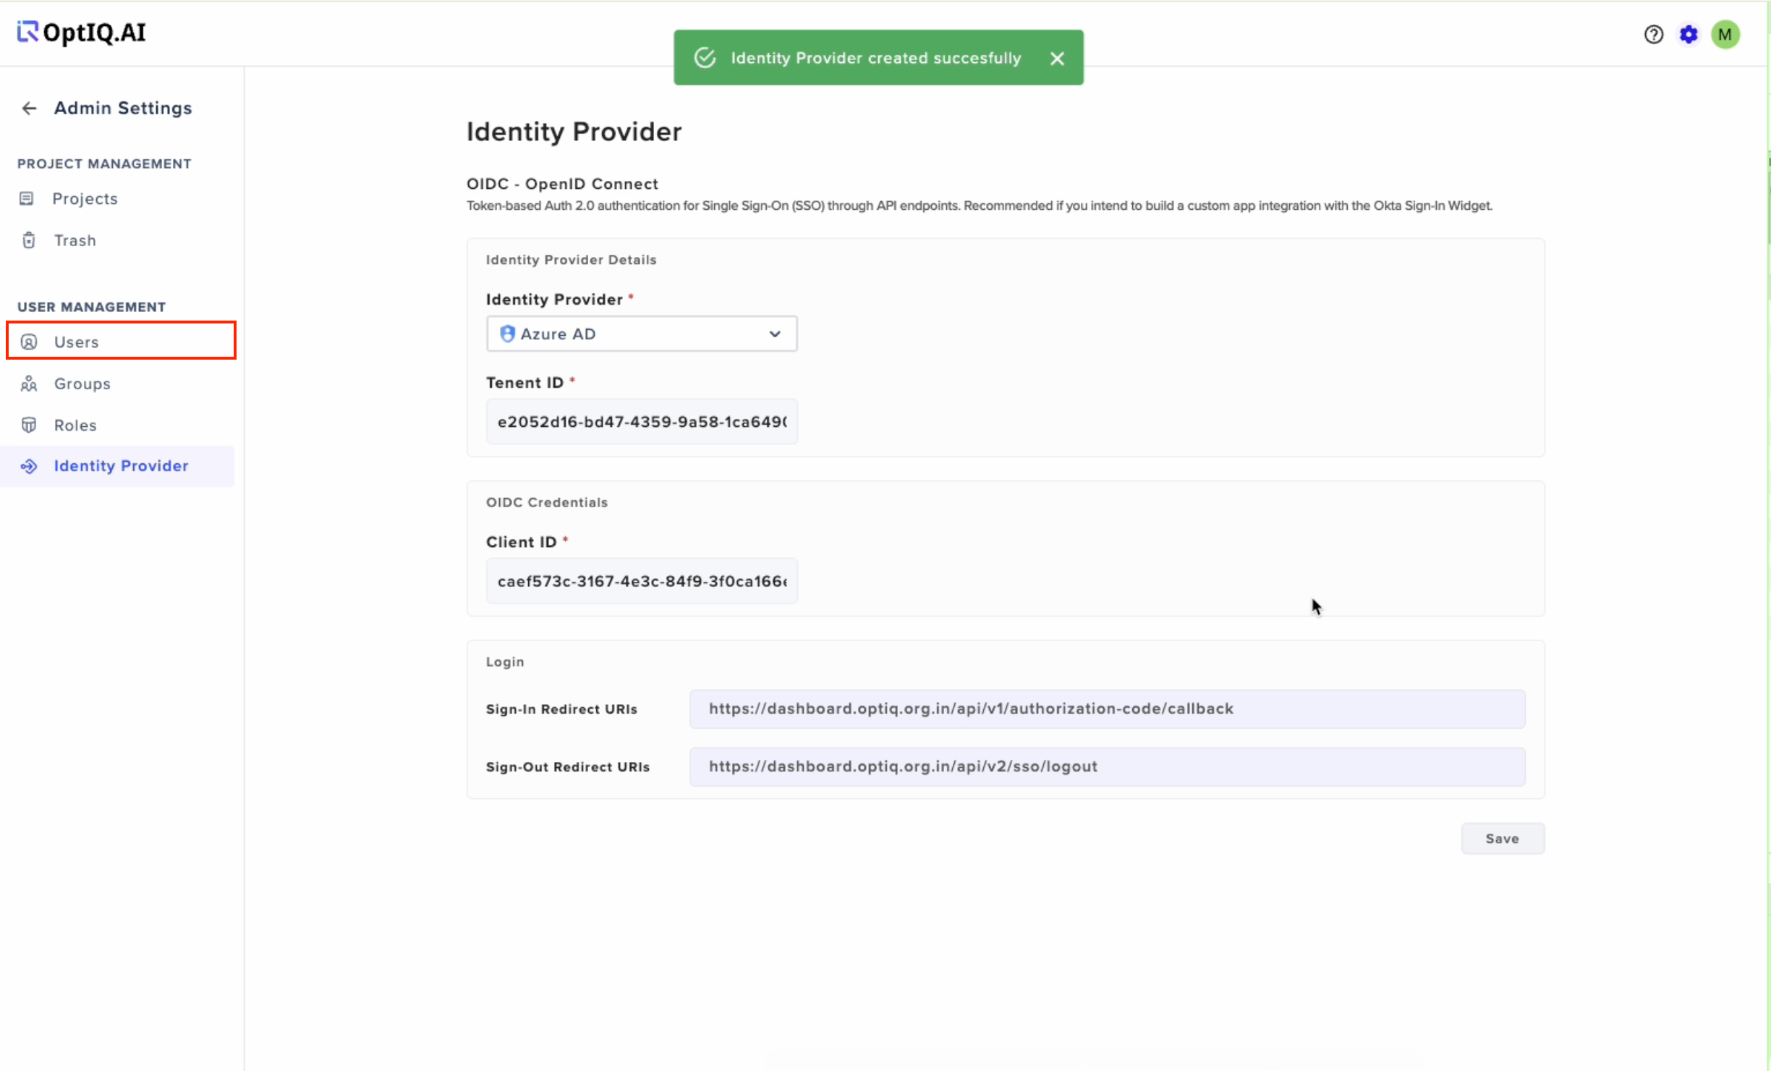Click the Identity Provider Details section label

pyautogui.click(x=571, y=260)
